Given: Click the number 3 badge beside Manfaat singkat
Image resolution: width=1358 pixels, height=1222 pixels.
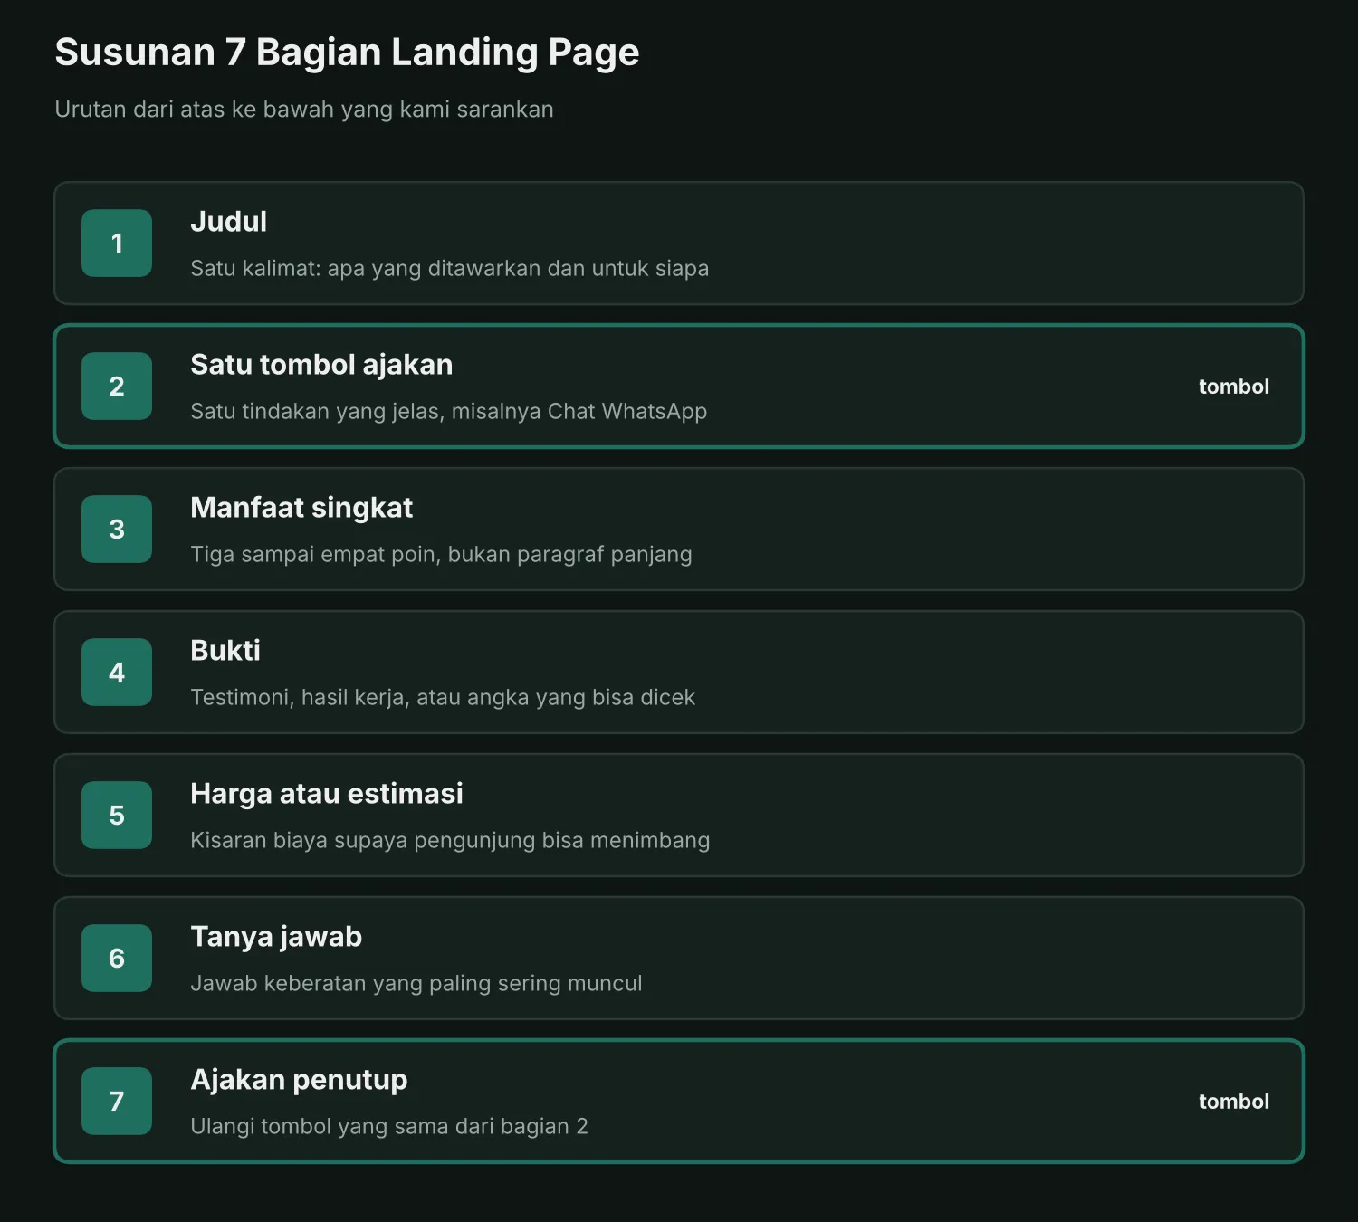Looking at the screenshot, I should point(117,530).
